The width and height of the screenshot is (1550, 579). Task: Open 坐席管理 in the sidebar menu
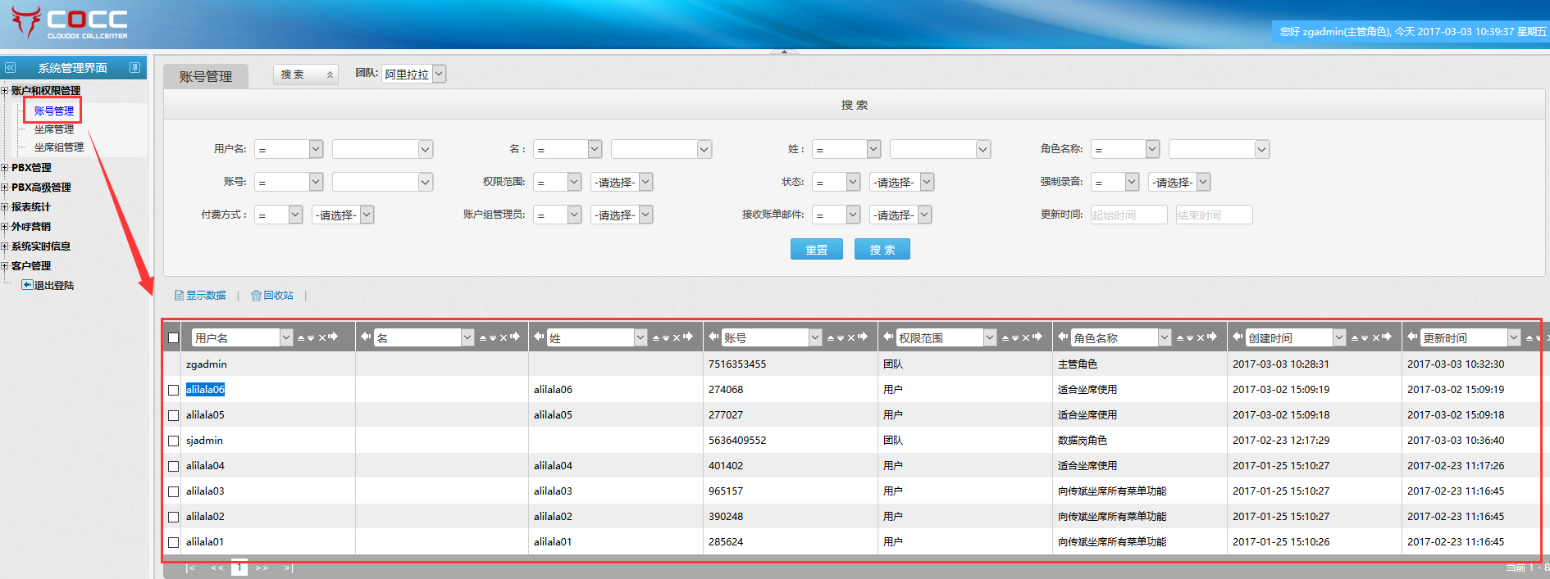click(x=54, y=129)
